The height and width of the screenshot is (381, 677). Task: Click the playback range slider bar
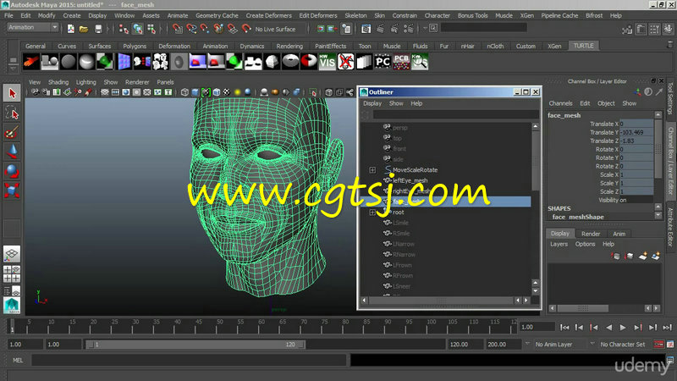pos(195,345)
